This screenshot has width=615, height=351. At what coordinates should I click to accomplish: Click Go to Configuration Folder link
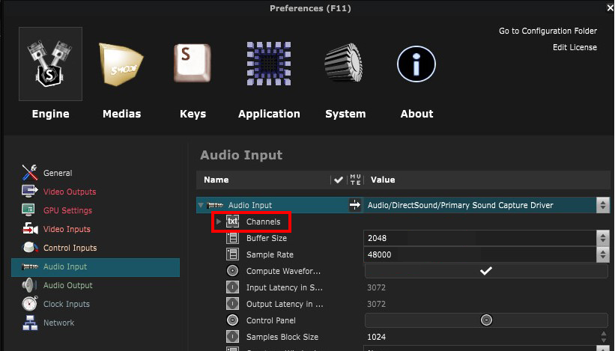(x=548, y=31)
